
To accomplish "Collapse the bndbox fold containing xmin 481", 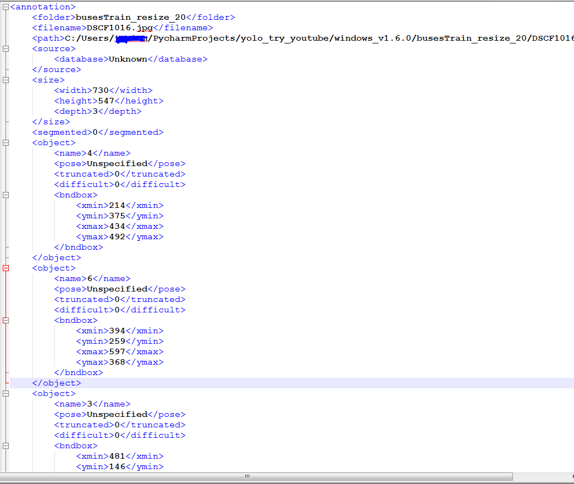I will (6, 446).
